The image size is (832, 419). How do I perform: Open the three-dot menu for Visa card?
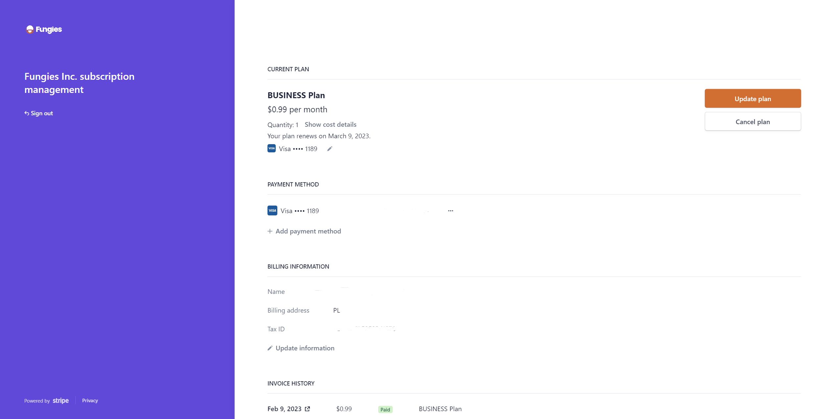pyautogui.click(x=451, y=211)
